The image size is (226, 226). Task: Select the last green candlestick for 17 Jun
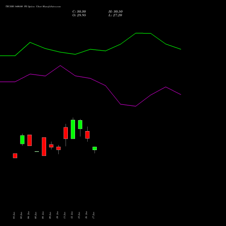click(94, 148)
